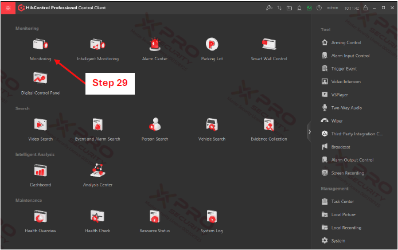Click the wrench tool icon in title bar
This screenshot has width=398, height=250.
click(x=269, y=8)
